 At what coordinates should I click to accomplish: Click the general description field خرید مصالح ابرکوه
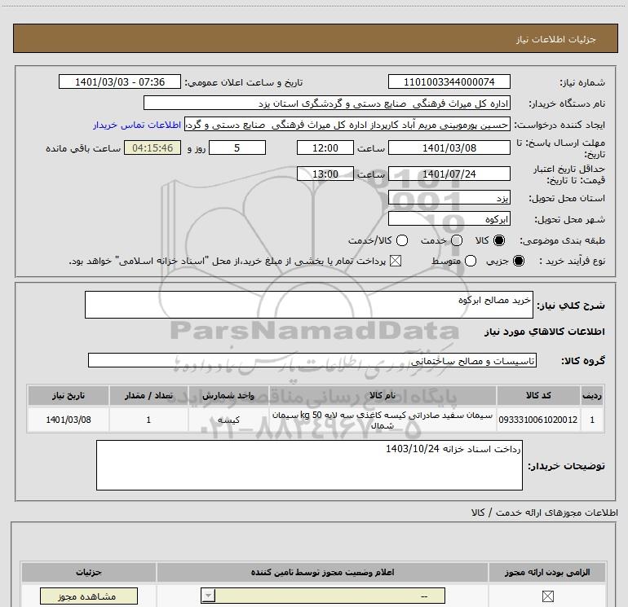pos(309,305)
